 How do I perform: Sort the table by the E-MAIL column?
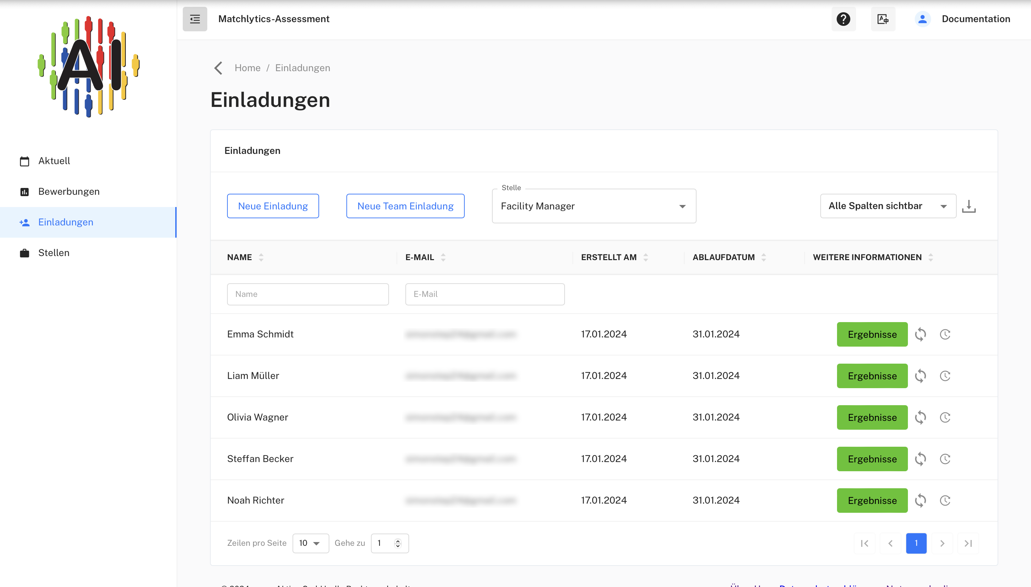click(443, 257)
